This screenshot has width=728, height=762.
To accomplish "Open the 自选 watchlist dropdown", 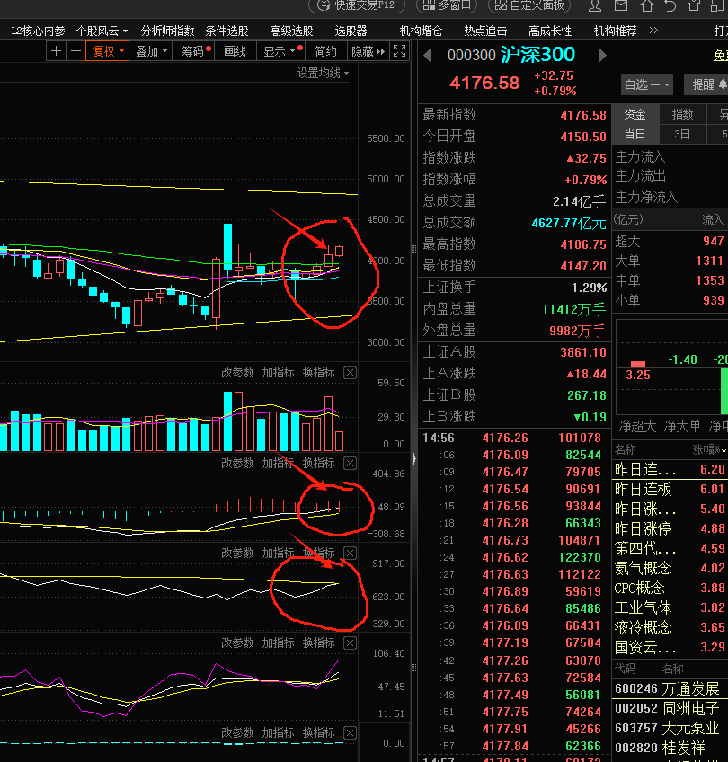I will click(x=647, y=85).
